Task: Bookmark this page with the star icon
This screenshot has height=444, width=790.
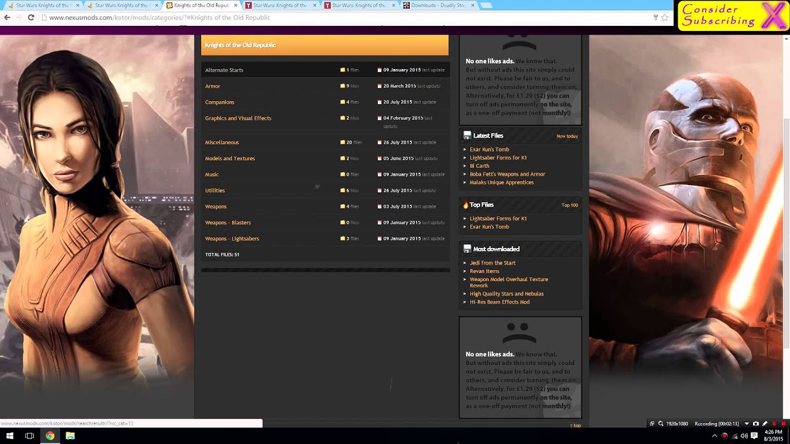Action: click(665, 17)
